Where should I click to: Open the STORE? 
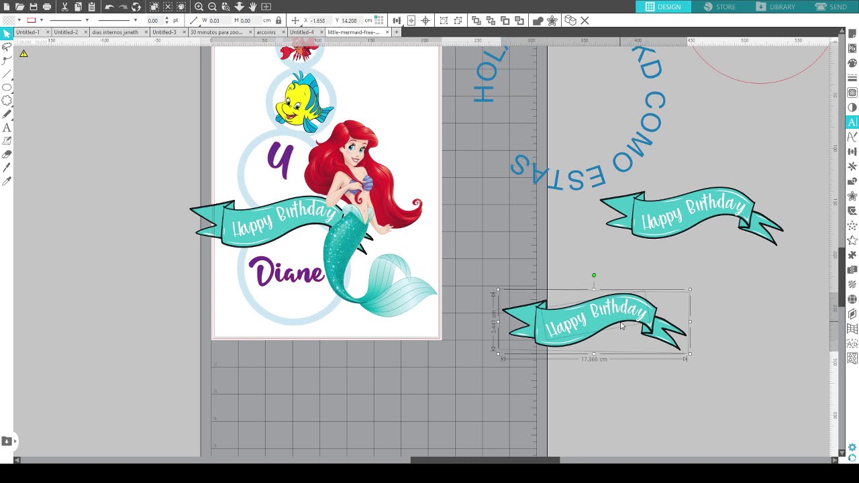tap(720, 7)
